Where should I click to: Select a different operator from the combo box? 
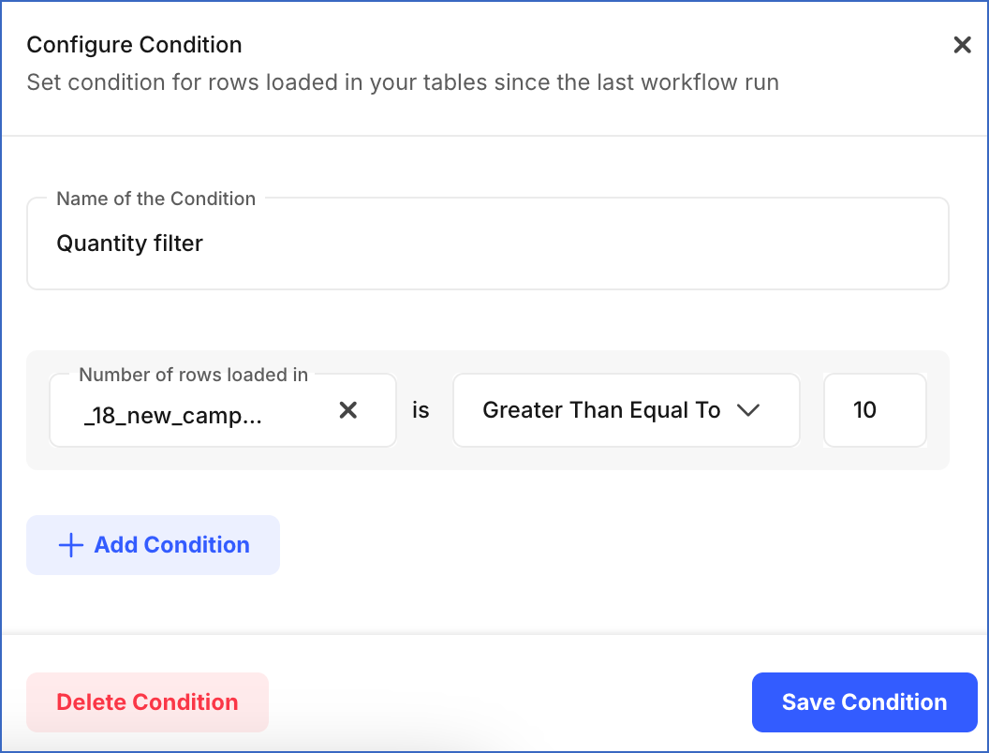point(626,409)
